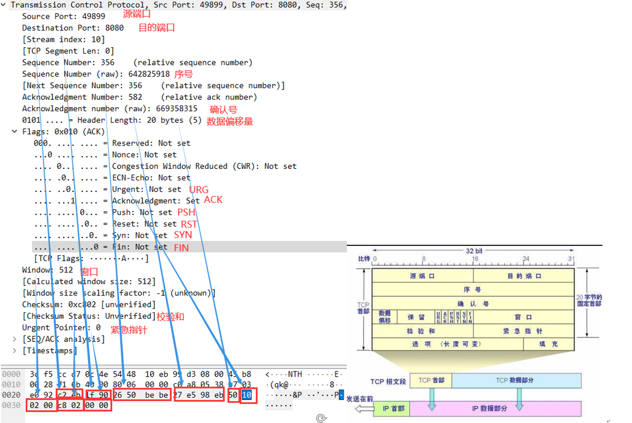Click '32 bit' label in TCP header diagram
632x423 pixels.
click(x=474, y=251)
